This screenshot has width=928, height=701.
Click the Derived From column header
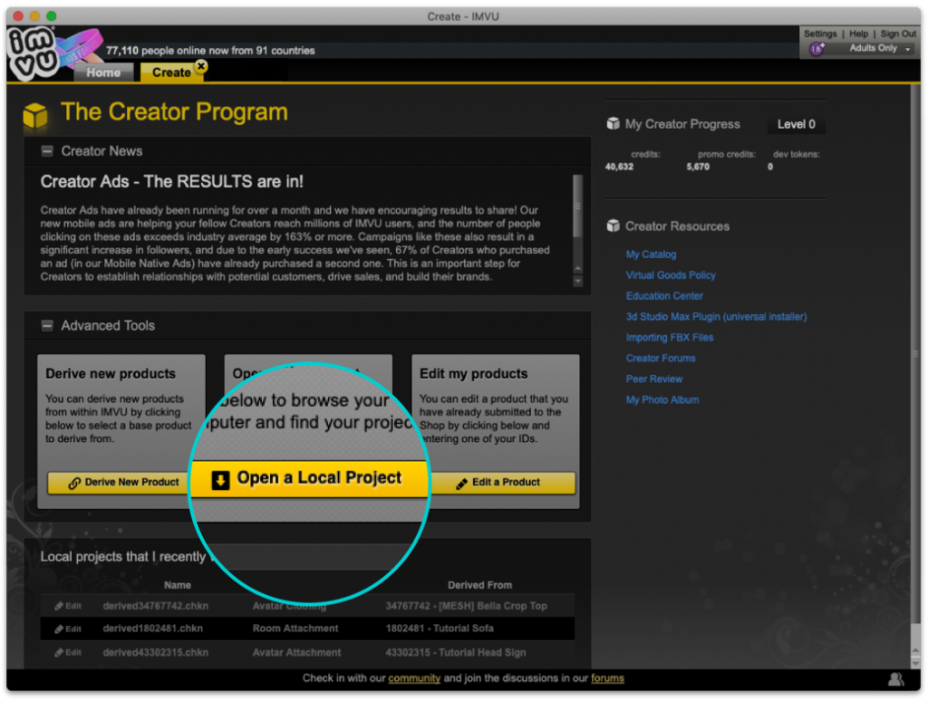(x=479, y=585)
